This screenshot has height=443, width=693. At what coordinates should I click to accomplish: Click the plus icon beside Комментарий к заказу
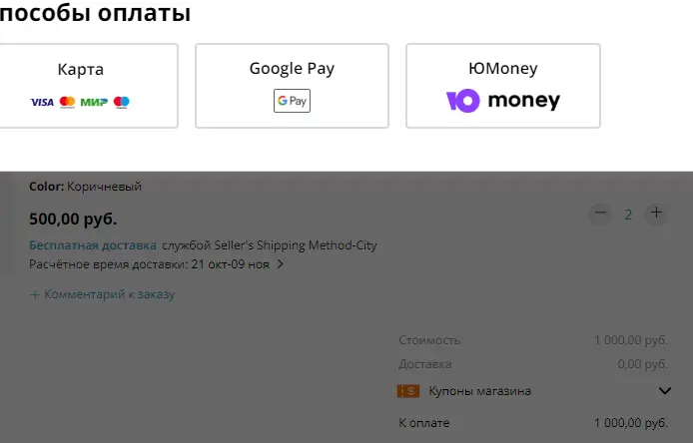(x=35, y=294)
